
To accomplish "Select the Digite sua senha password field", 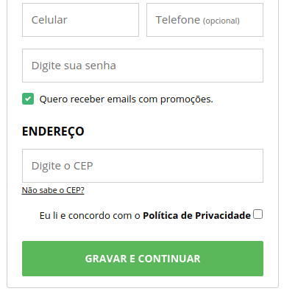I will 143,66.
